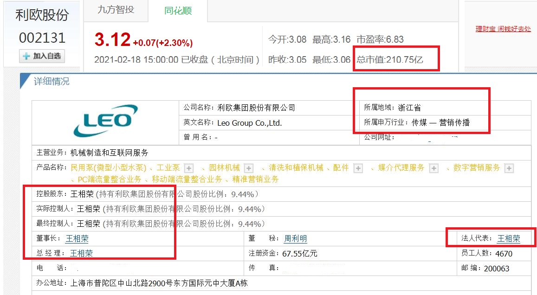This screenshot has height=295, width=537.
Task: Open 王相荣 link in 总经理 row
Action: tap(82, 253)
